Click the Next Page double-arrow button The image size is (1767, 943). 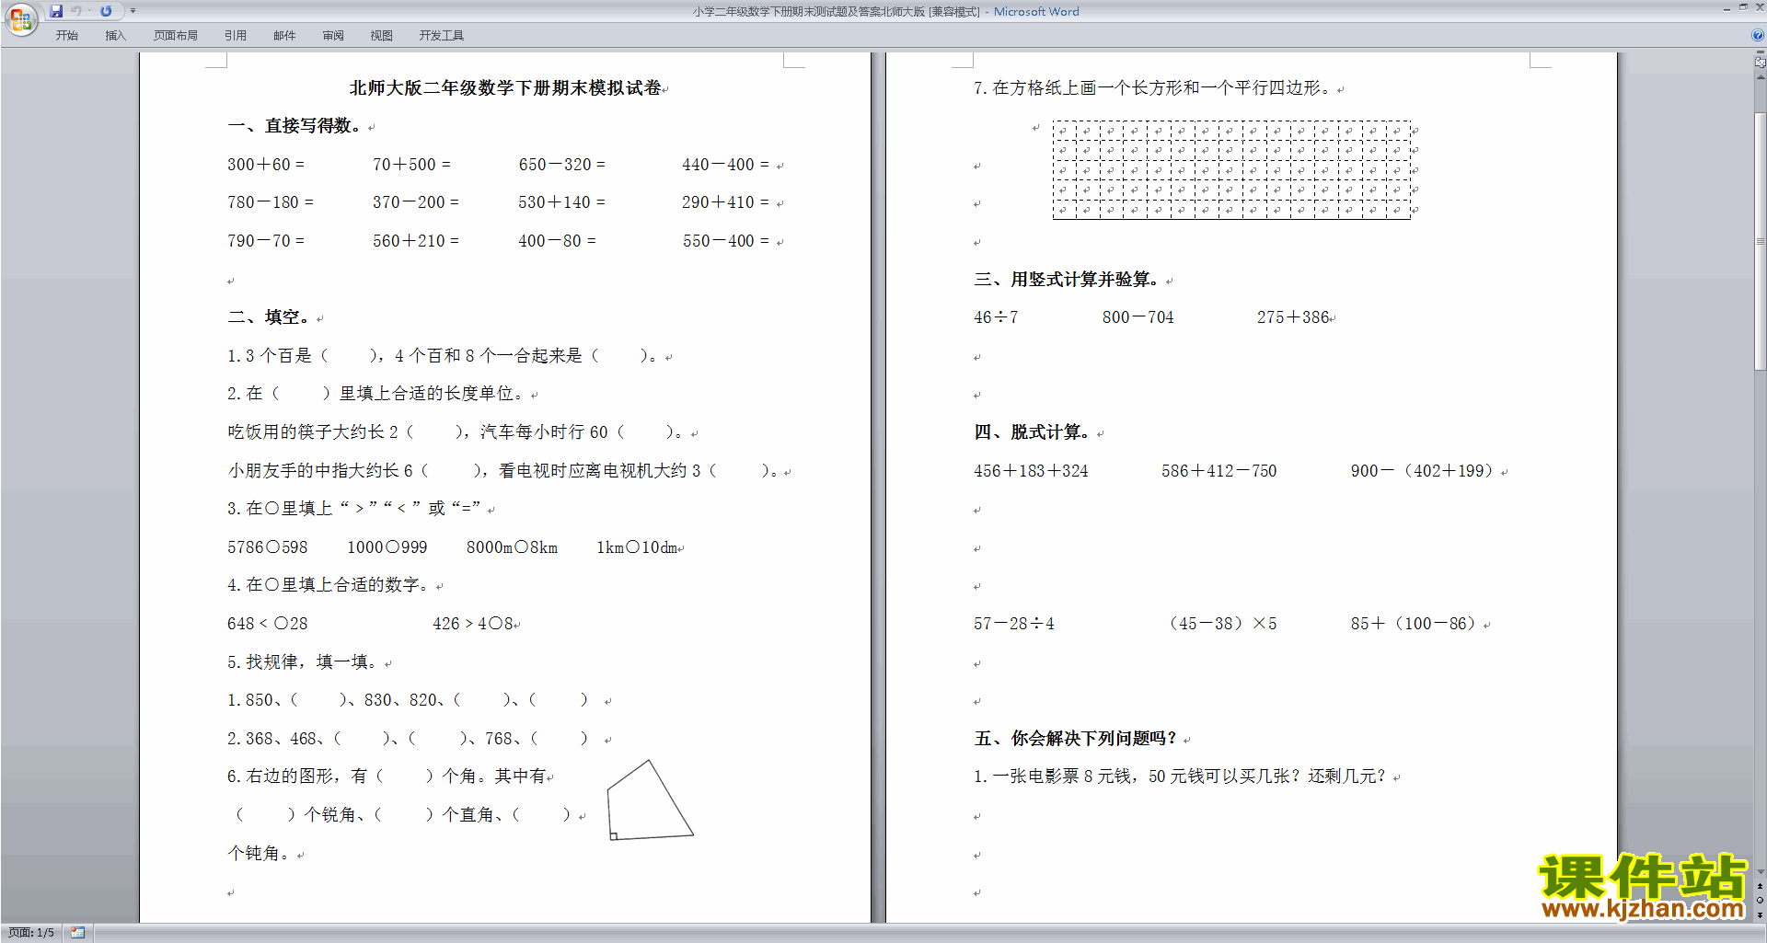1760,914
